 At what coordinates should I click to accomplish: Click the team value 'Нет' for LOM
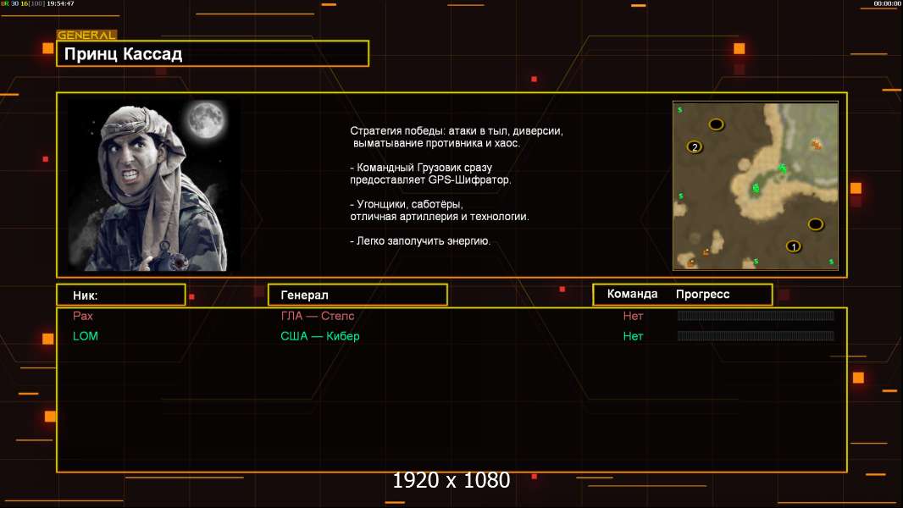633,336
